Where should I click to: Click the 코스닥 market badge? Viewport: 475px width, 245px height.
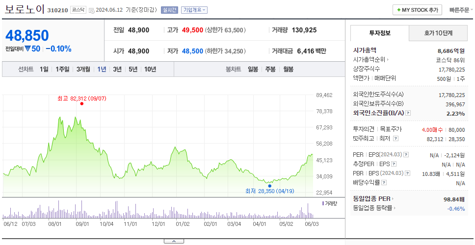pos(78,10)
